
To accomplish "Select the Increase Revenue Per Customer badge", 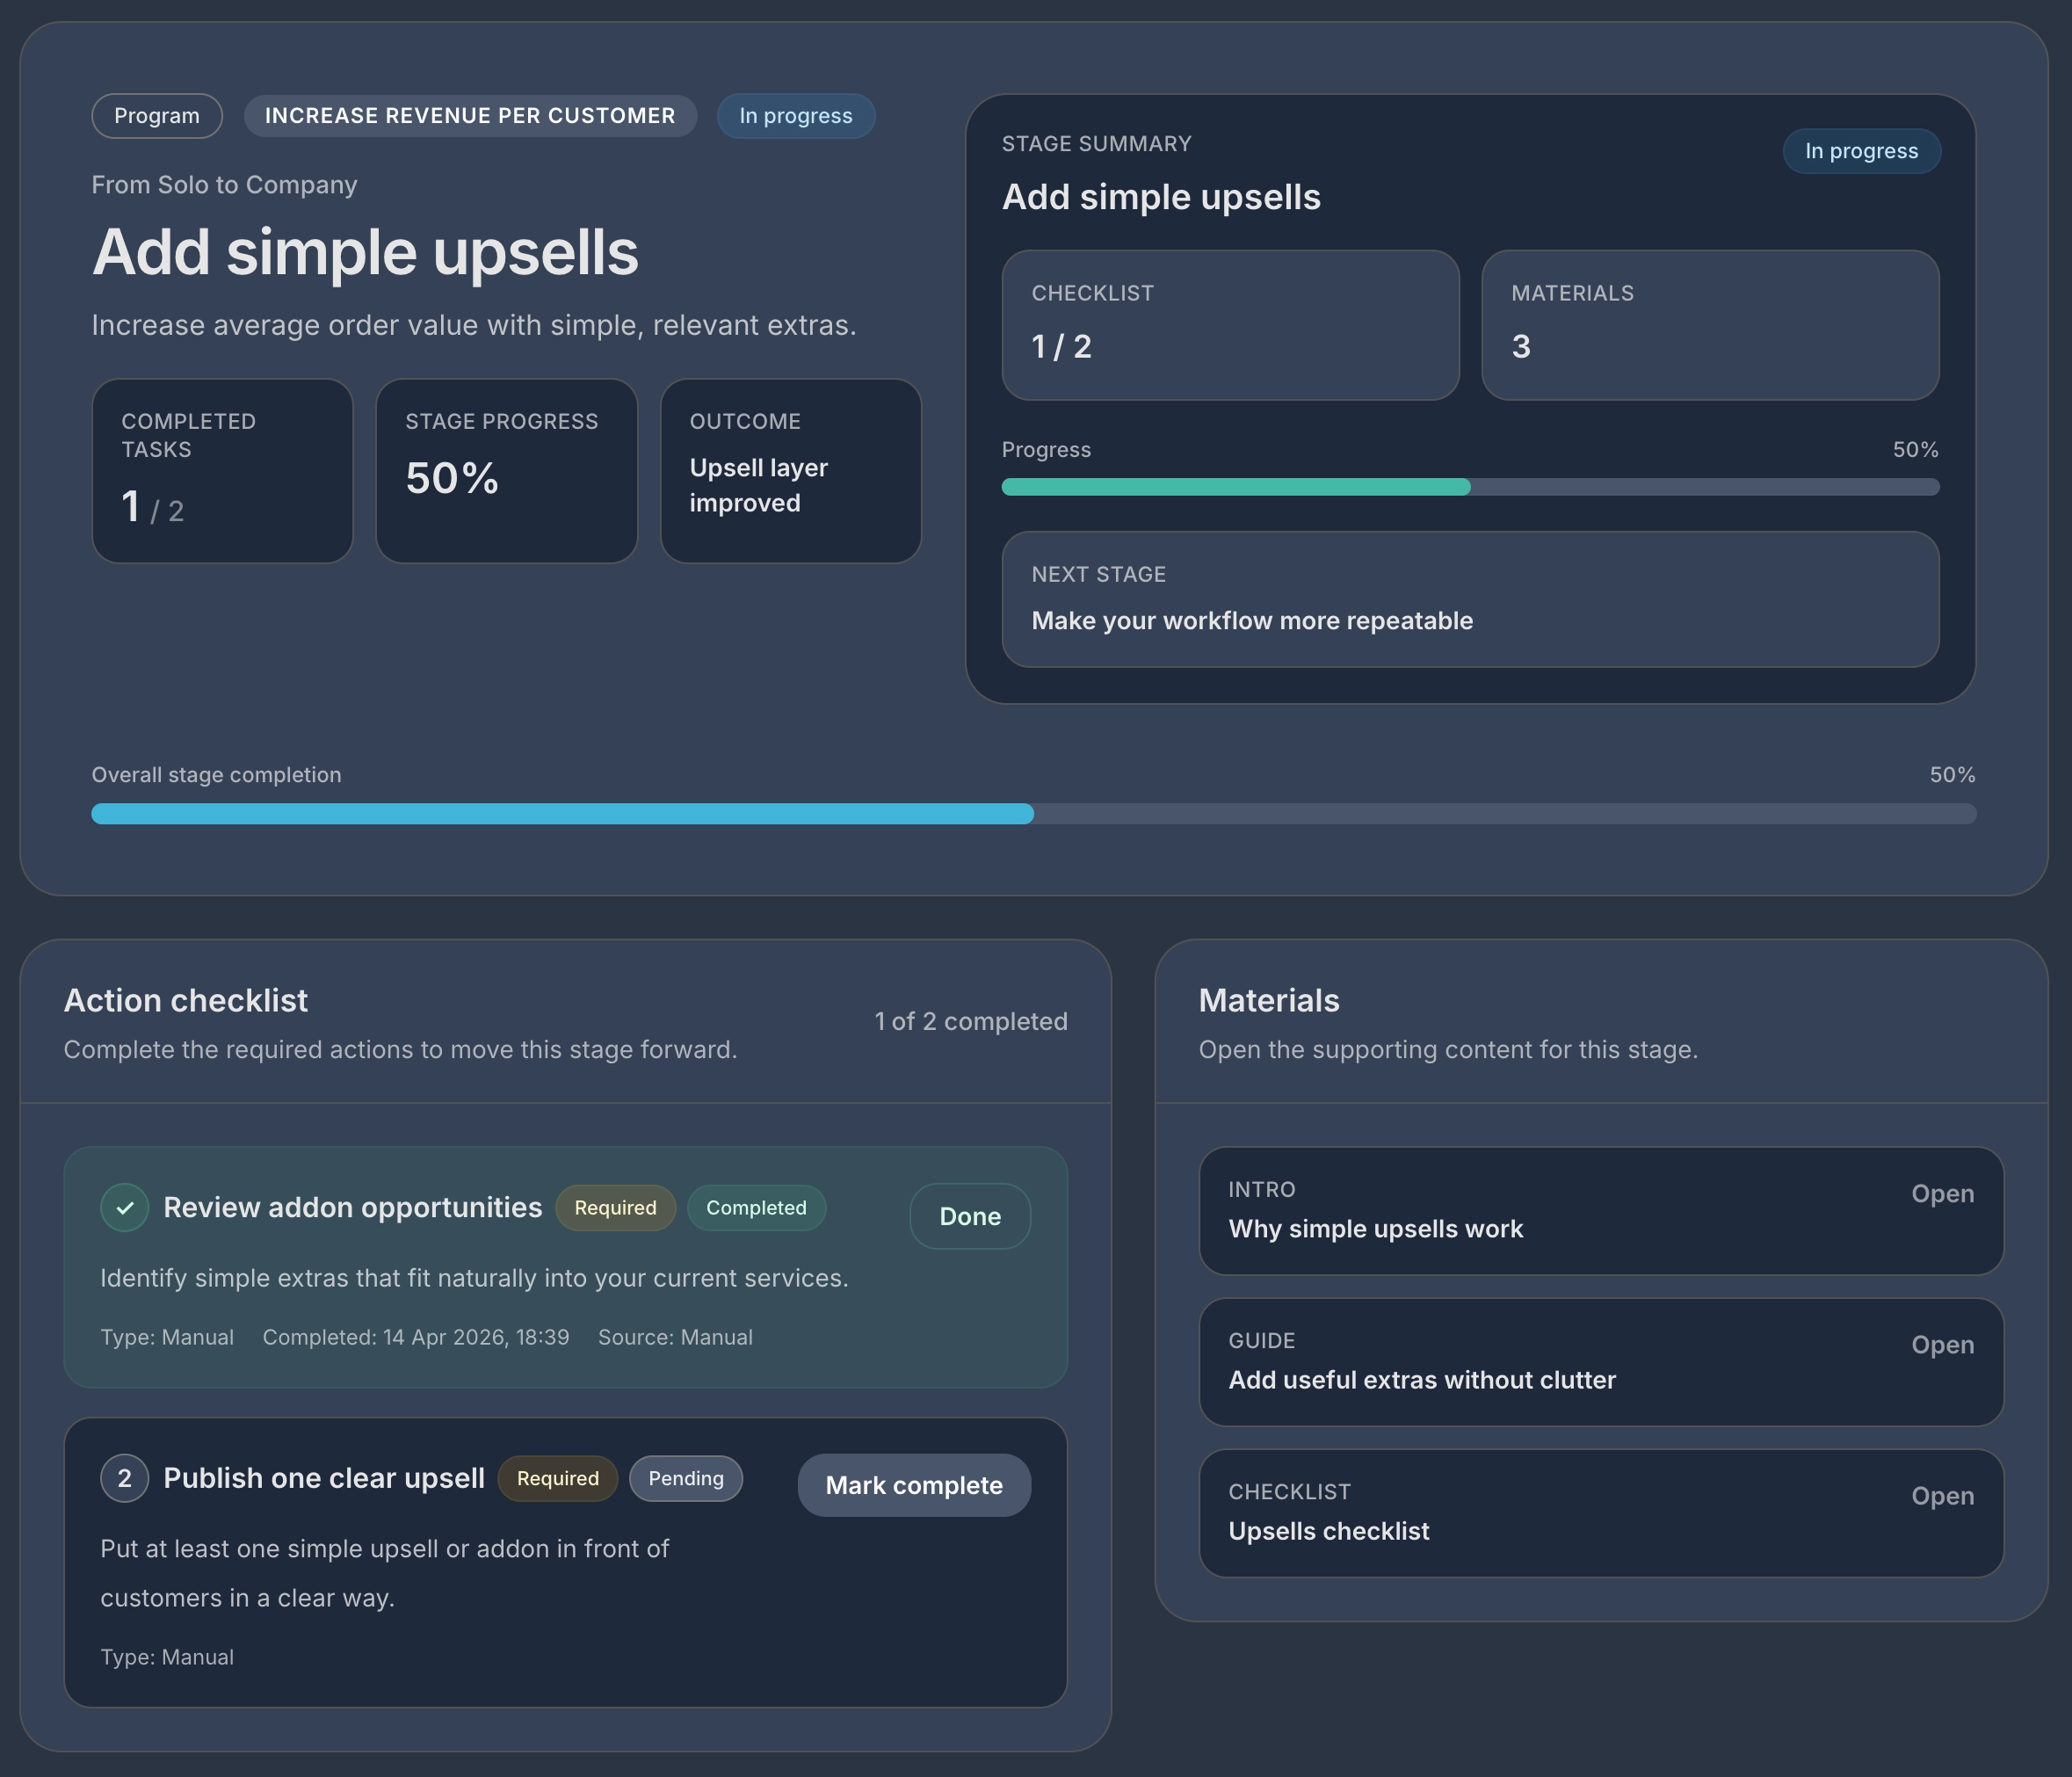I will [x=470, y=116].
